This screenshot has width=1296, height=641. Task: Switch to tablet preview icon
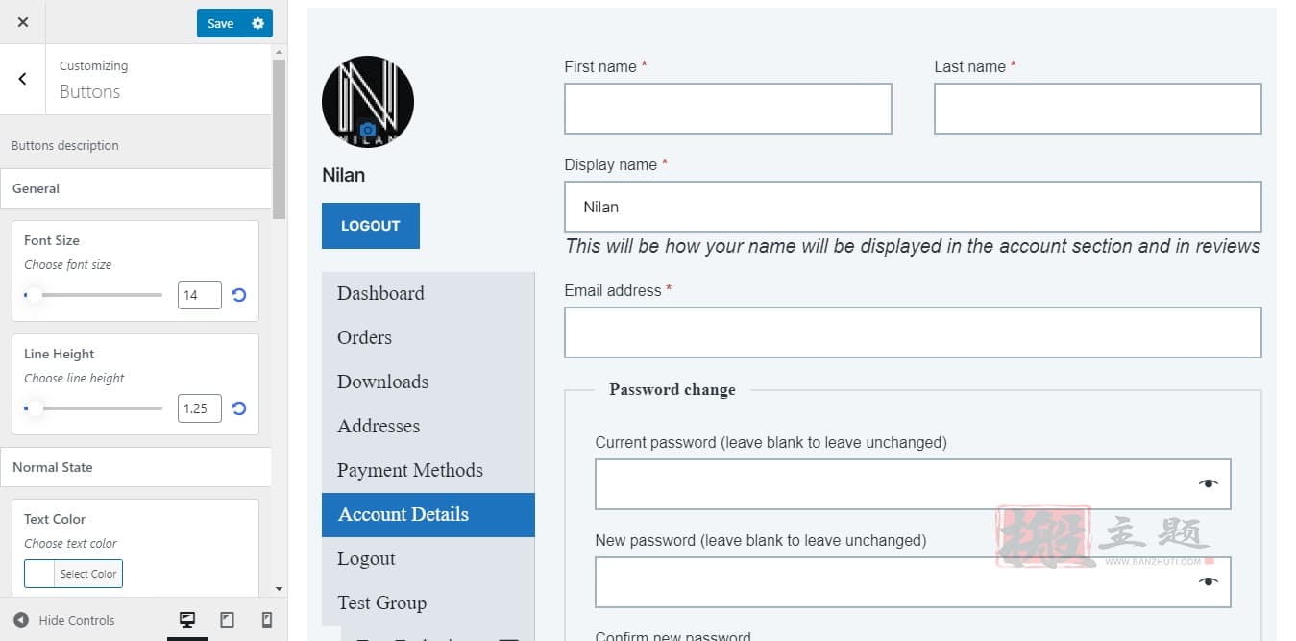[x=228, y=620]
